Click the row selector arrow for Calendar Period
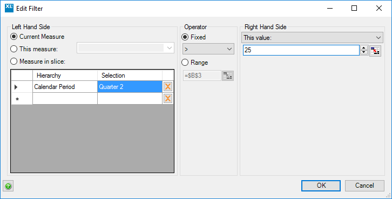Image resolution: width=392 pixels, height=199 pixels. pos(22,87)
